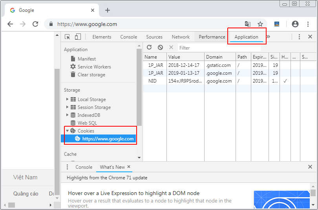Close the Google tab

click(x=93, y=10)
